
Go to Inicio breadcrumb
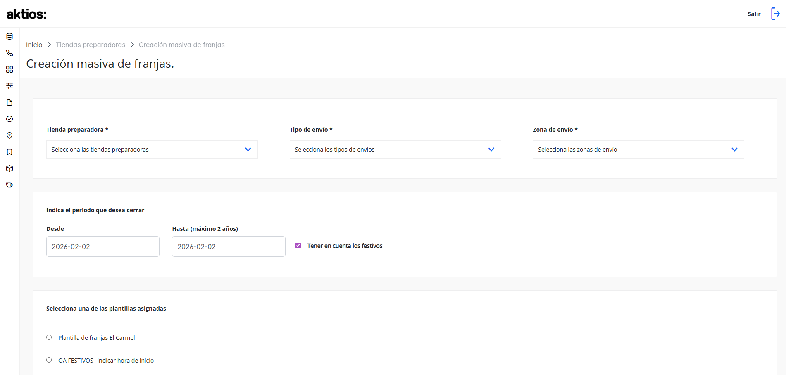point(34,45)
